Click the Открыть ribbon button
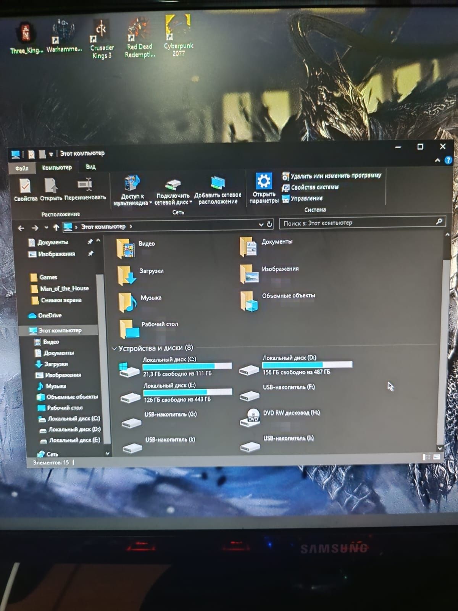The height and width of the screenshot is (611, 458). (51, 190)
